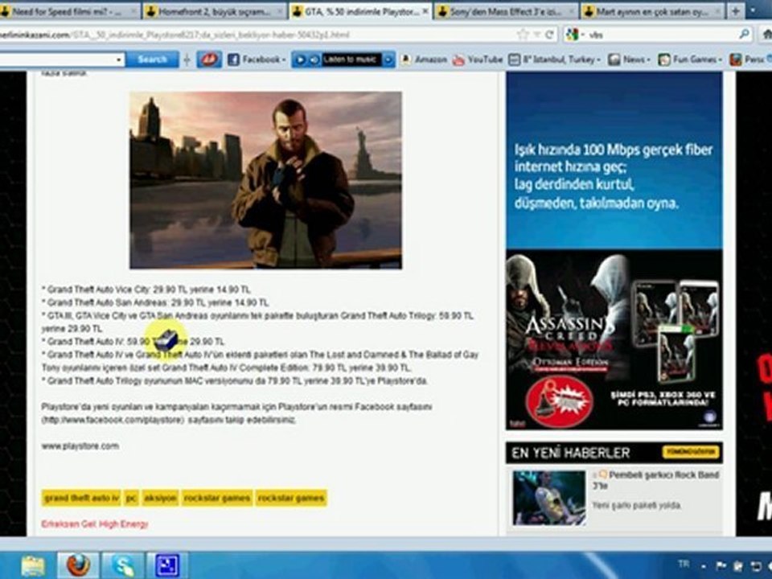Image resolution: width=772 pixels, height=579 pixels.
Task: Open a new tab with the plus button
Action: (x=736, y=11)
